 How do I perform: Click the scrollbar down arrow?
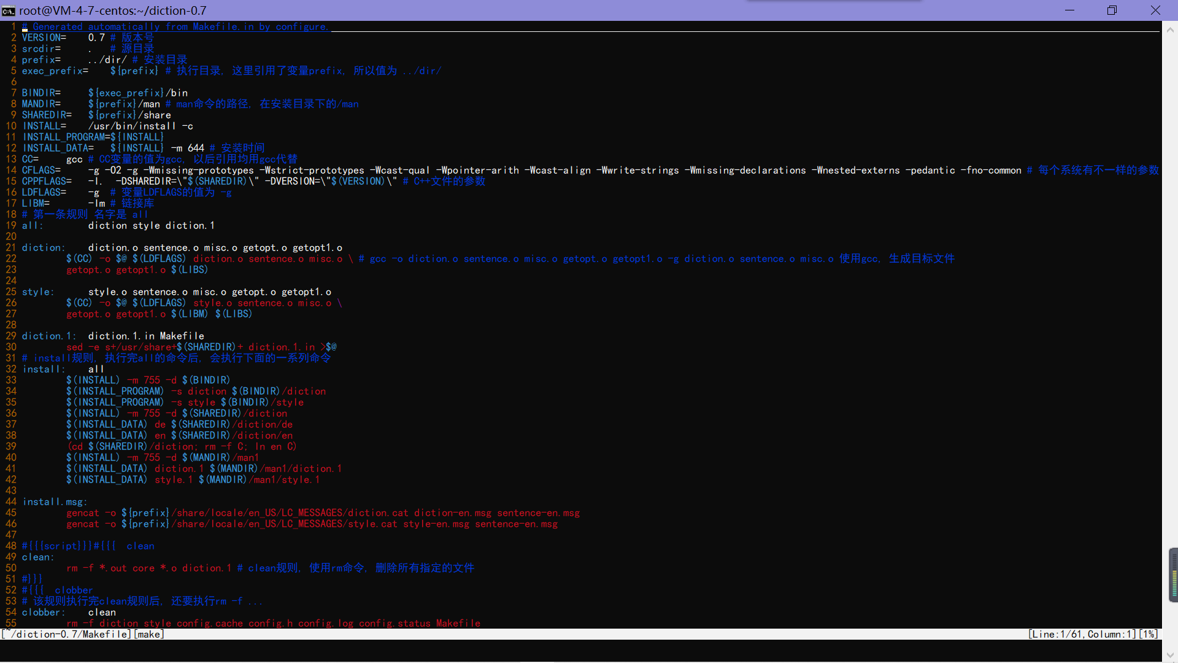[1170, 655]
